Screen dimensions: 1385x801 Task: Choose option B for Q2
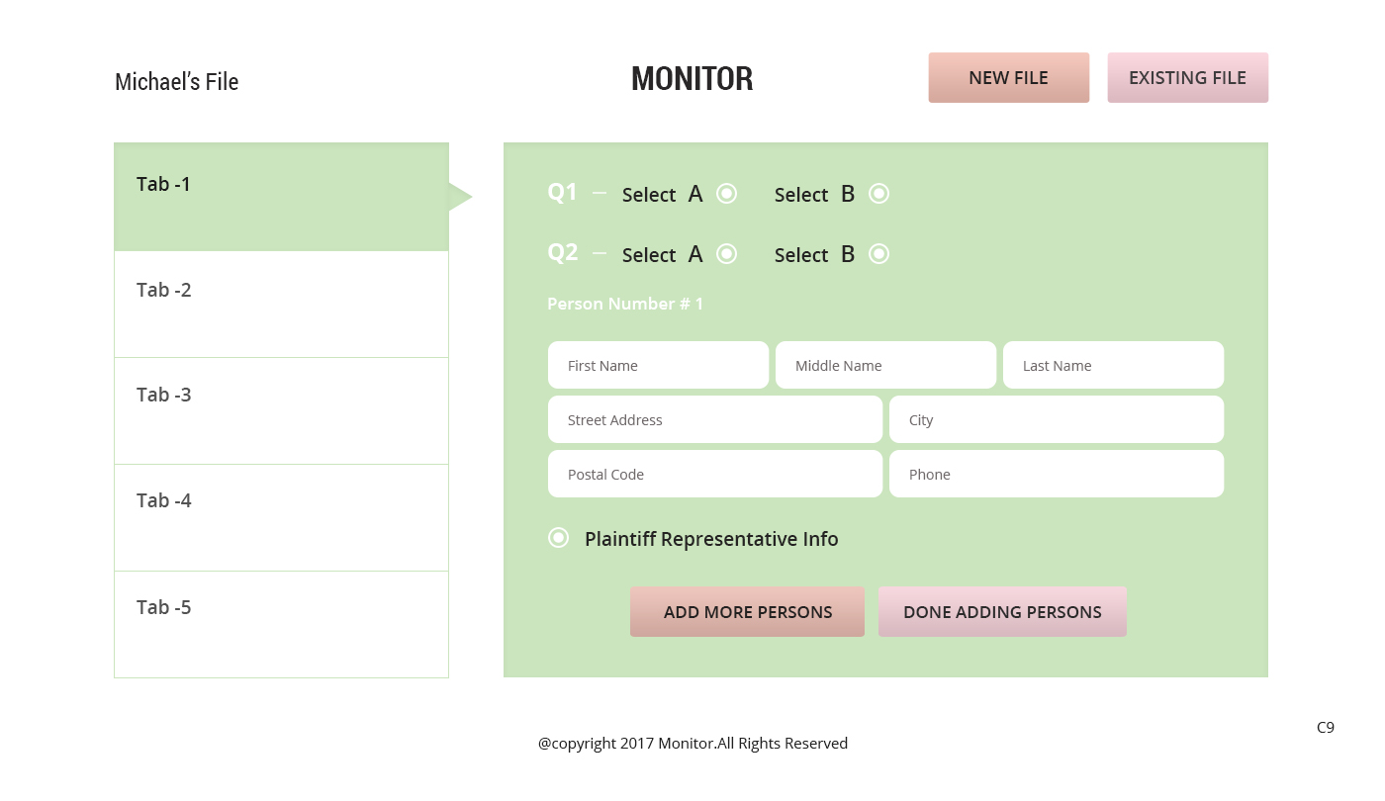878,254
